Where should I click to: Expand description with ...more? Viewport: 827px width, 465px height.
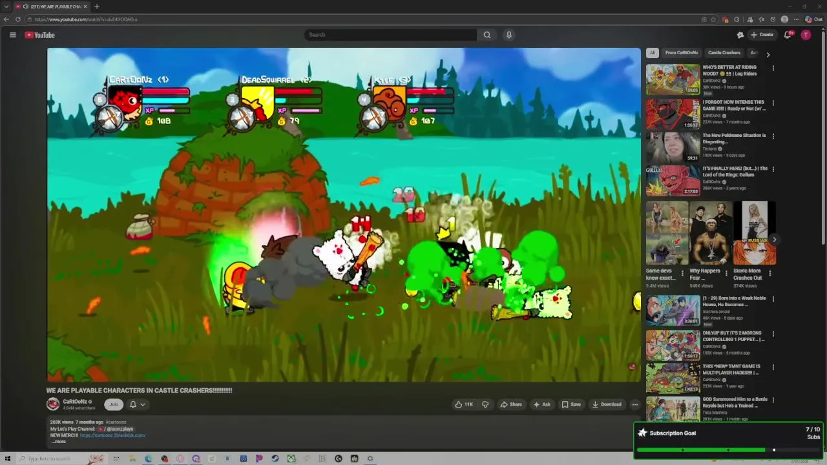click(59, 442)
